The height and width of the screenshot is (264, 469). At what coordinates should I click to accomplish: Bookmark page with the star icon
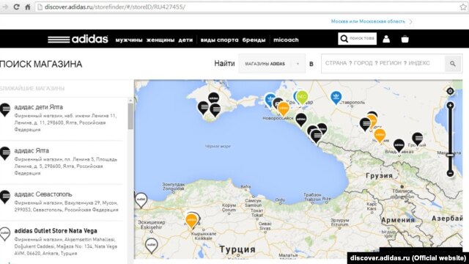[x=463, y=7]
